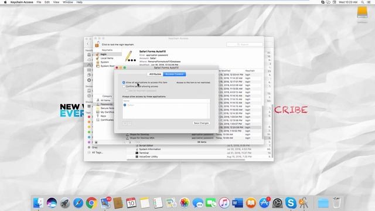Open Google Chrome from the Dock
375x211 pixels.
(91, 203)
